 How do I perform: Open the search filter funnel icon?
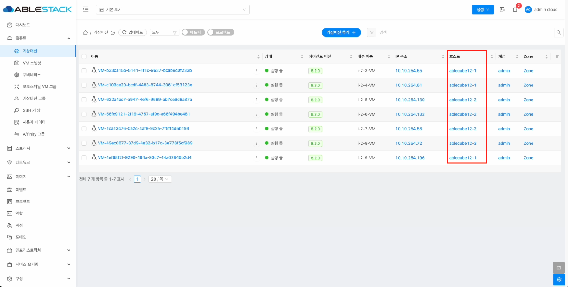coord(372,32)
